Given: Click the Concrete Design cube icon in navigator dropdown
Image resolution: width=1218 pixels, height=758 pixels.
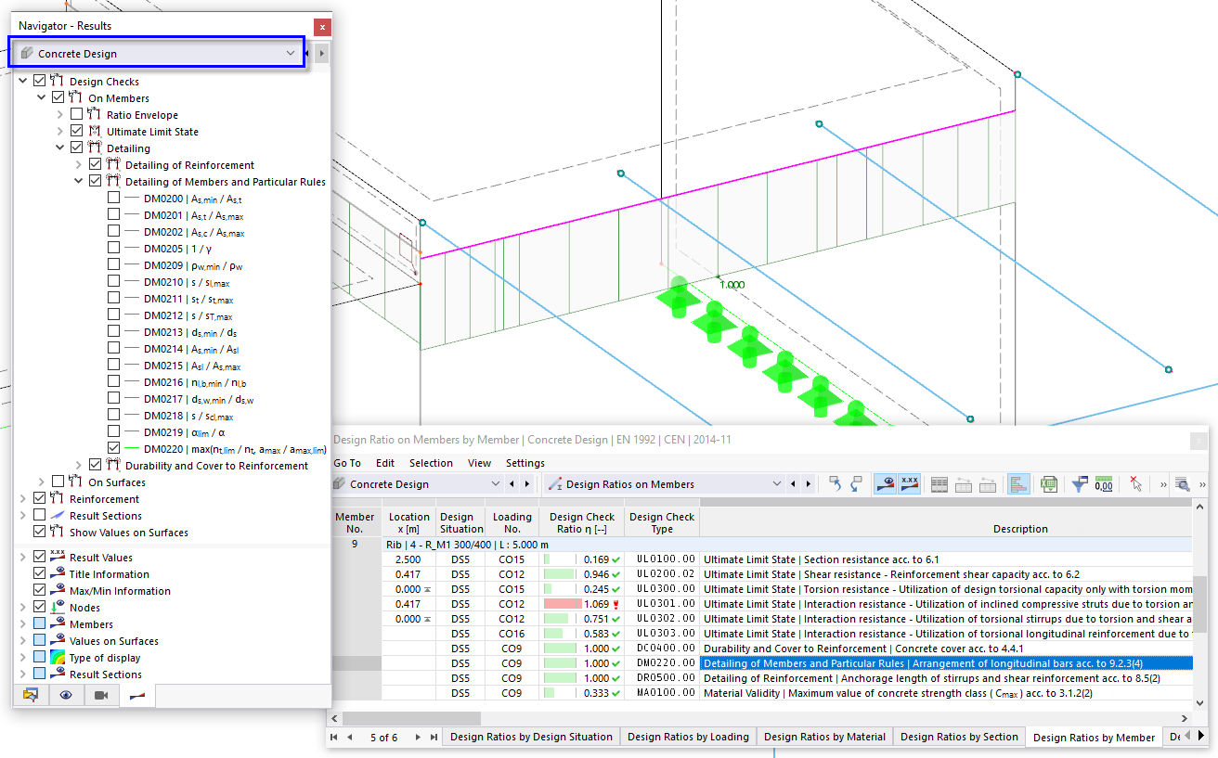Looking at the screenshot, I should [28, 54].
